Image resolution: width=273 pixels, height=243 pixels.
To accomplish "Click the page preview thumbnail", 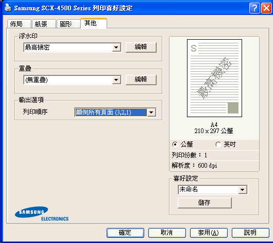I will (214, 78).
